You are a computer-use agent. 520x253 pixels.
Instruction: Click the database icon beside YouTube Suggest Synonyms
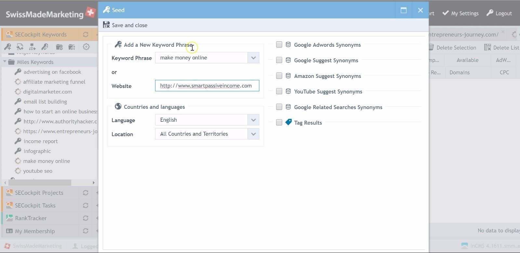click(288, 91)
